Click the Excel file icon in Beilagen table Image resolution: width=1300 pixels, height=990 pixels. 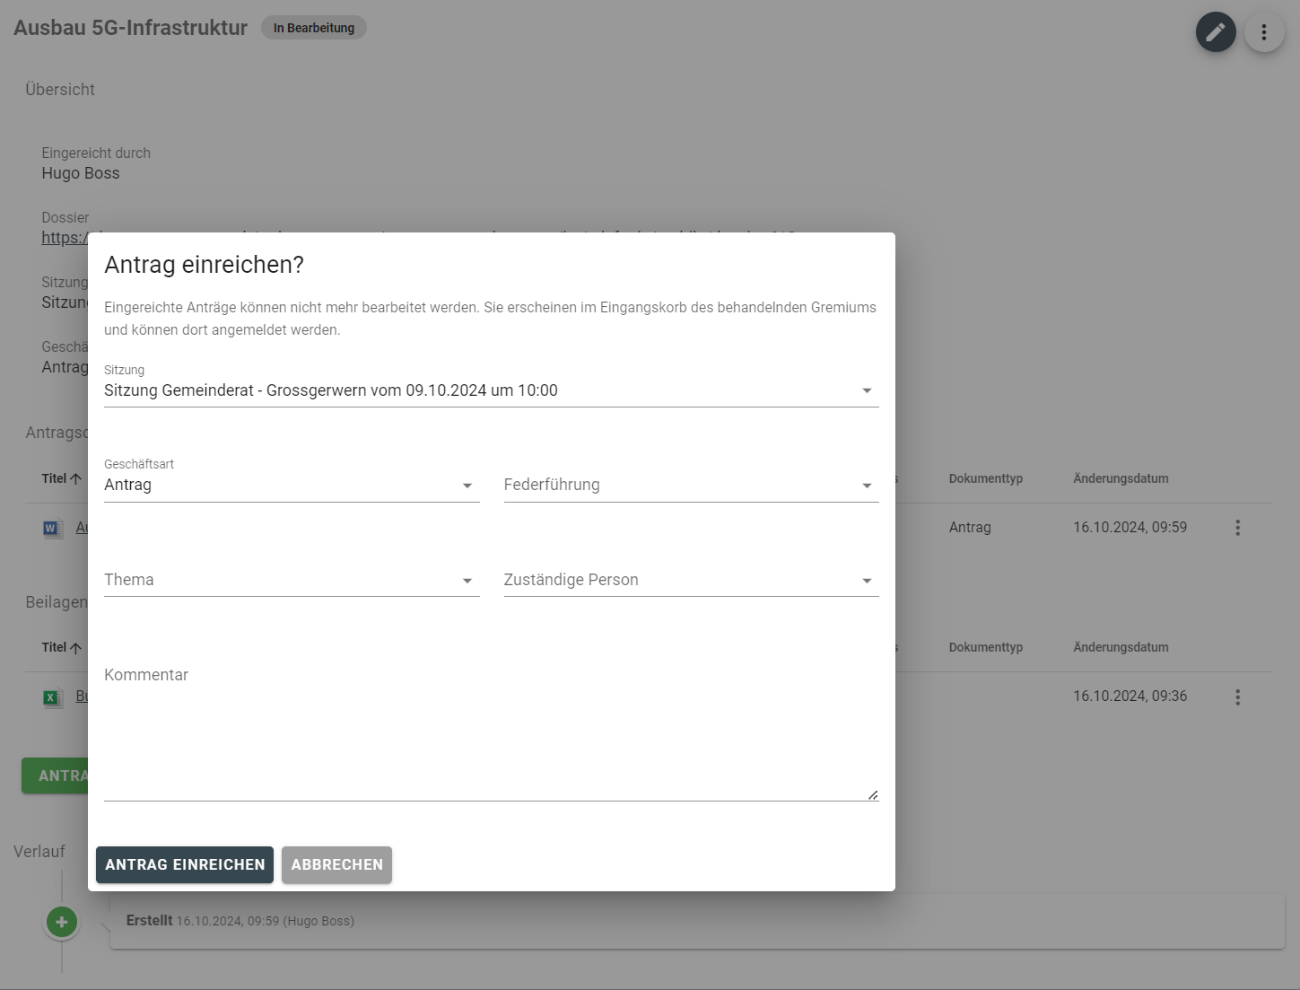(x=52, y=697)
